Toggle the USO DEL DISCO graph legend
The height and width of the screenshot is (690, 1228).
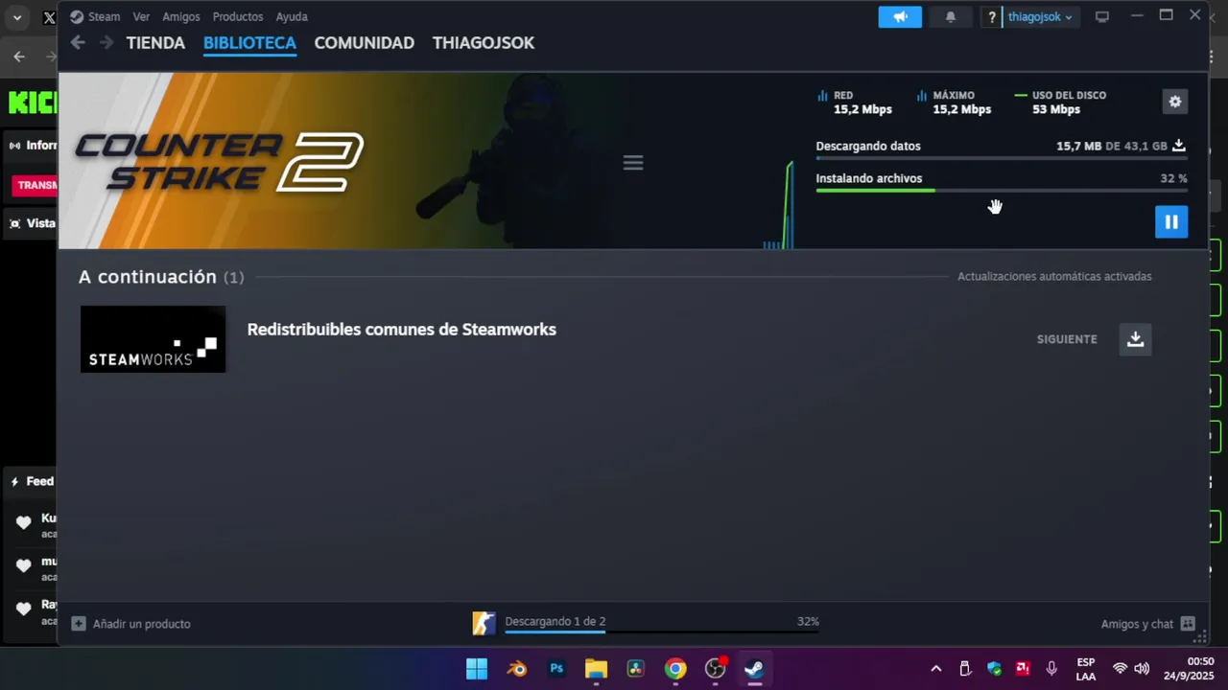click(x=1060, y=102)
